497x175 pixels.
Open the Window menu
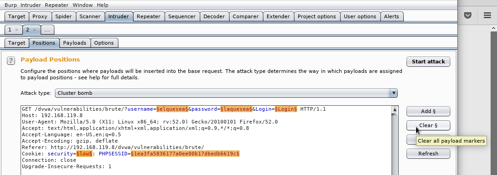point(82,5)
